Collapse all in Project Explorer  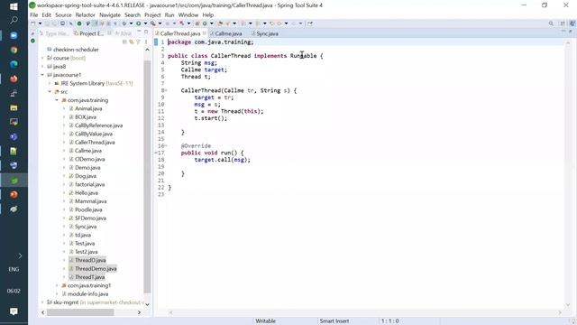click(124, 42)
